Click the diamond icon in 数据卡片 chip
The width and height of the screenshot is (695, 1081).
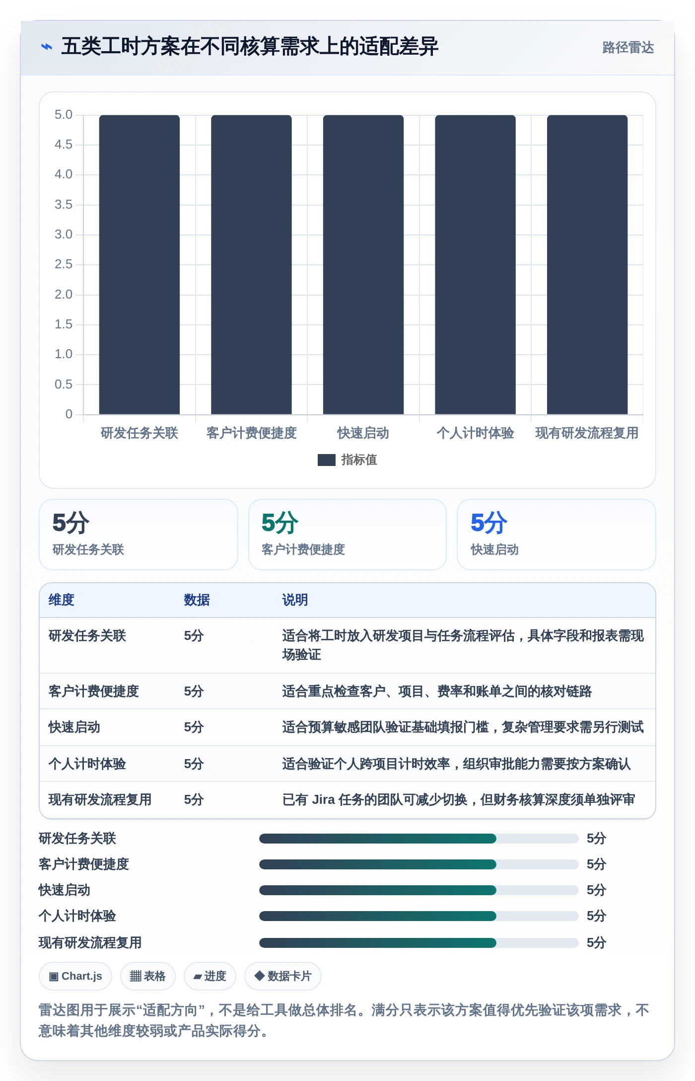(259, 976)
